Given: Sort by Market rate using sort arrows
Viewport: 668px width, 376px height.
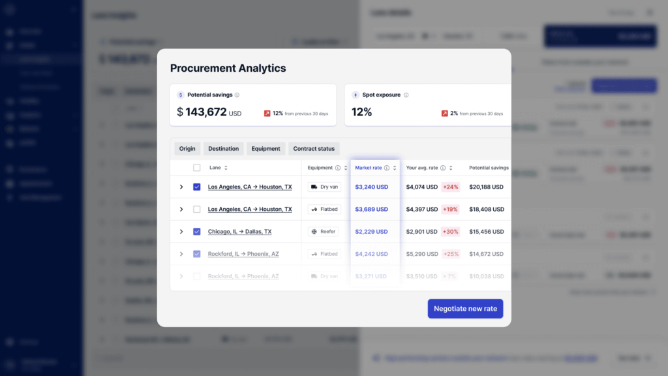Looking at the screenshot, I should (x=395, y=168).
